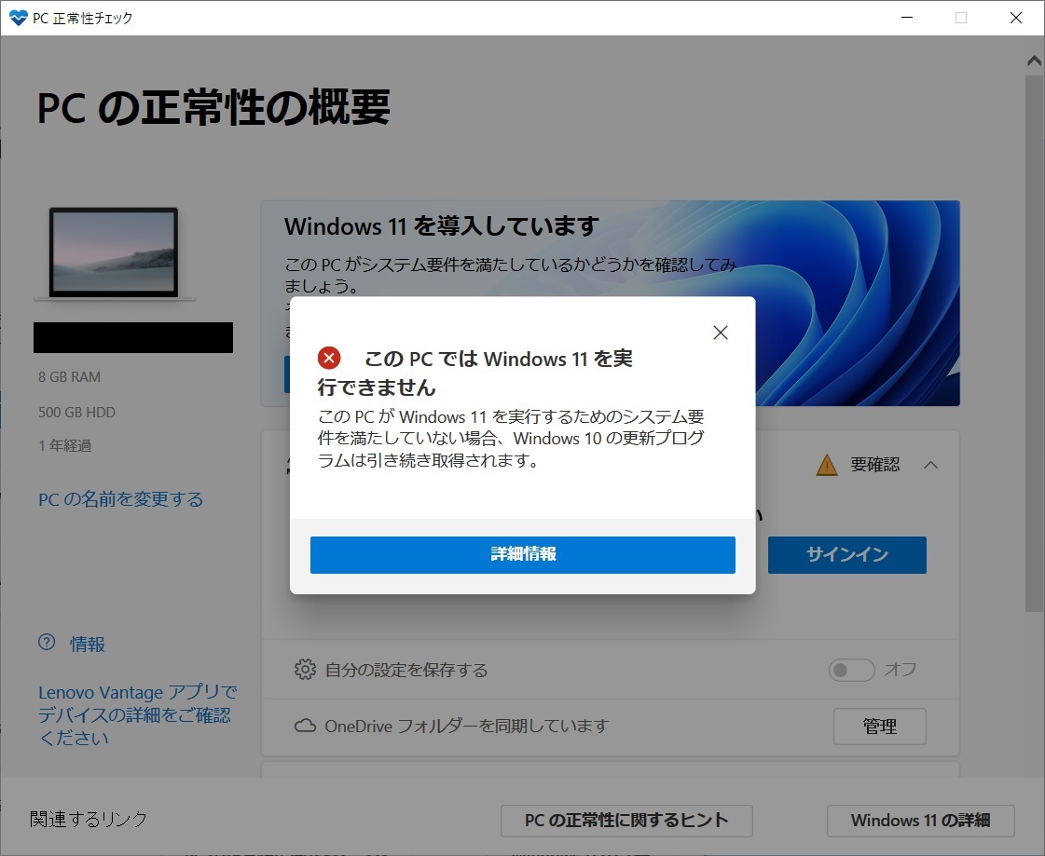Click the 500 GB HDD text

click(x=76, y=413)
